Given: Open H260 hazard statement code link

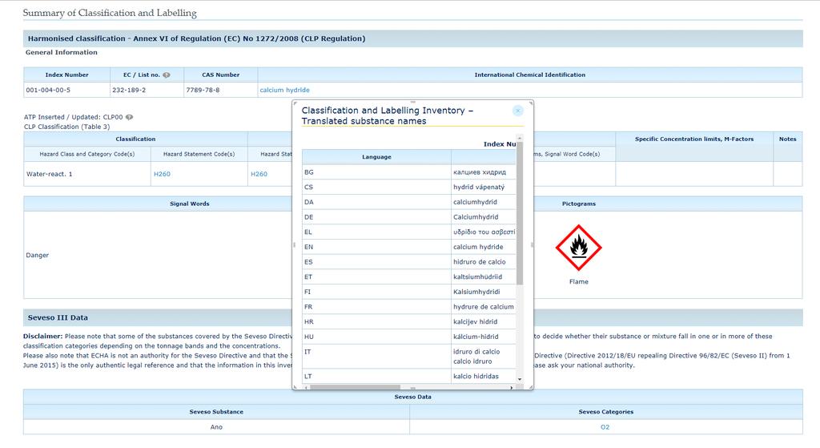Looking at the screenshot, I should coord(162,174).
